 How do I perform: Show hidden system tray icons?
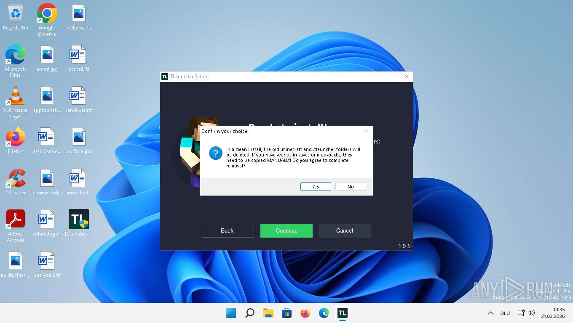(x=490, y=313)
